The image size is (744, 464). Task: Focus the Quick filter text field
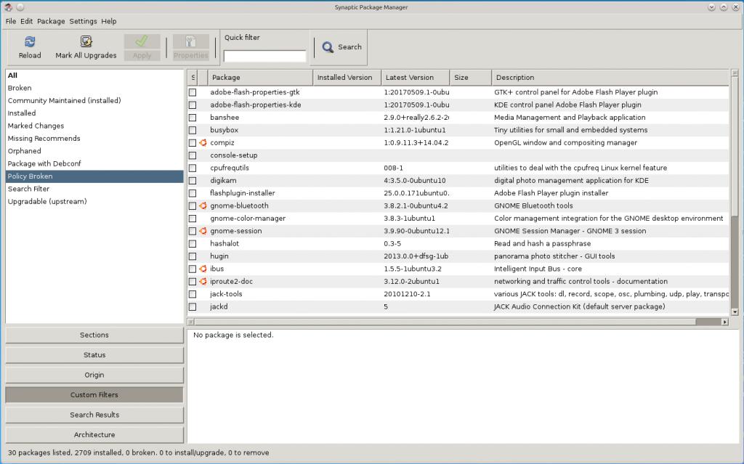tap(264, 56)
